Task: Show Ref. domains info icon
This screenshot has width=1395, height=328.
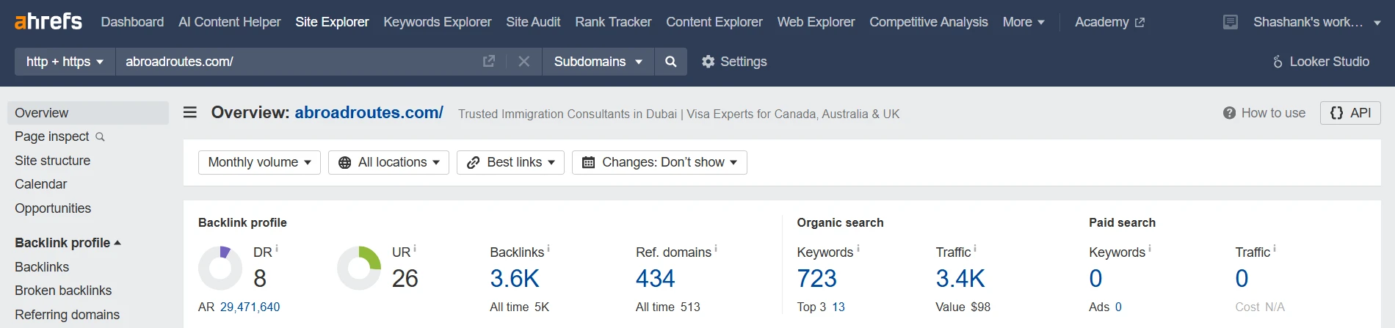Action: 716,249
